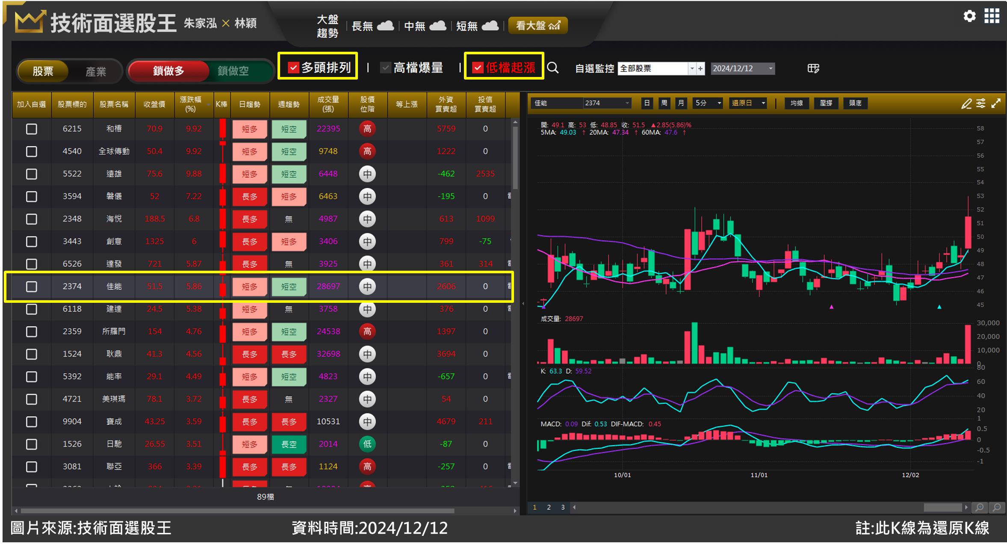Select the pencil drawing tool on chart

tap(966, 103)
